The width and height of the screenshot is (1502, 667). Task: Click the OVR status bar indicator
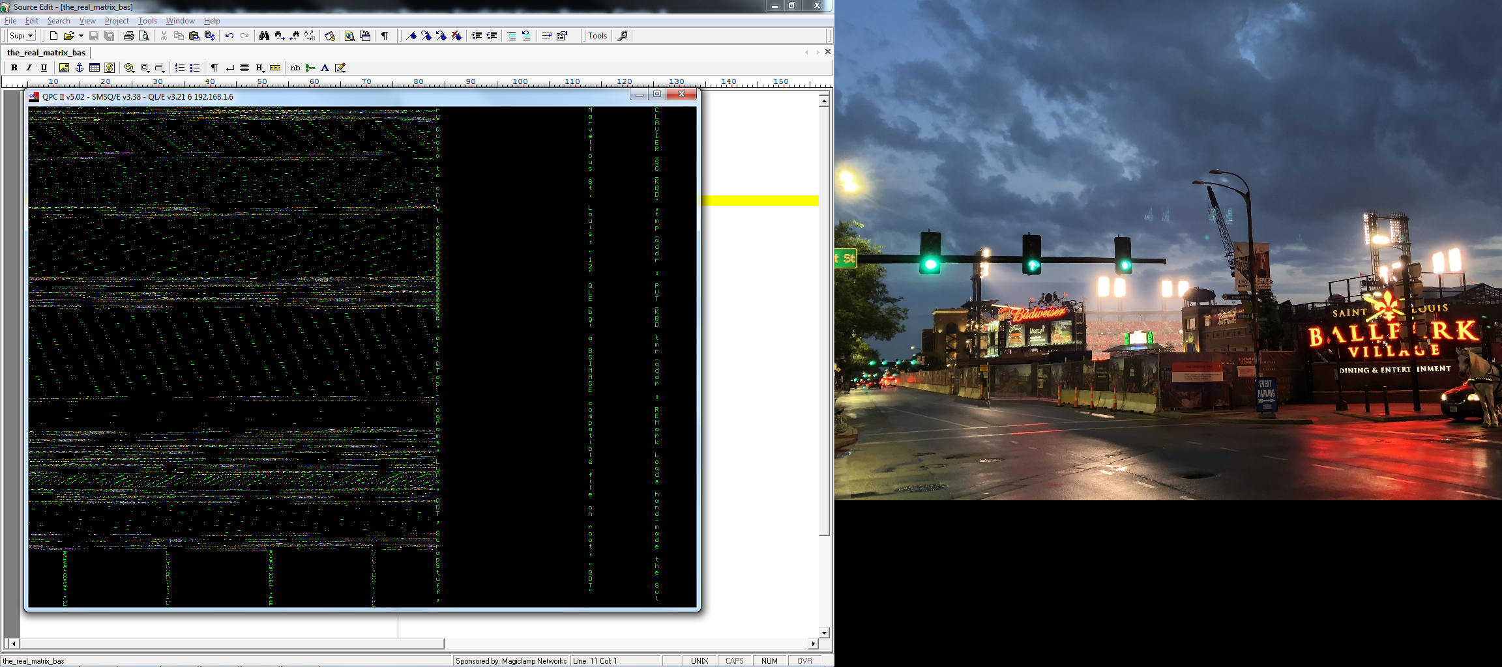click(804, 660)
